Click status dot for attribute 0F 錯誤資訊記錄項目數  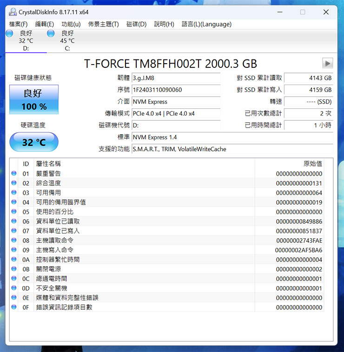pos(14,307)
